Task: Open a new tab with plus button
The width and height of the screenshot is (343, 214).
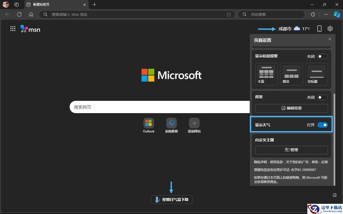Action: coord(94,5)
